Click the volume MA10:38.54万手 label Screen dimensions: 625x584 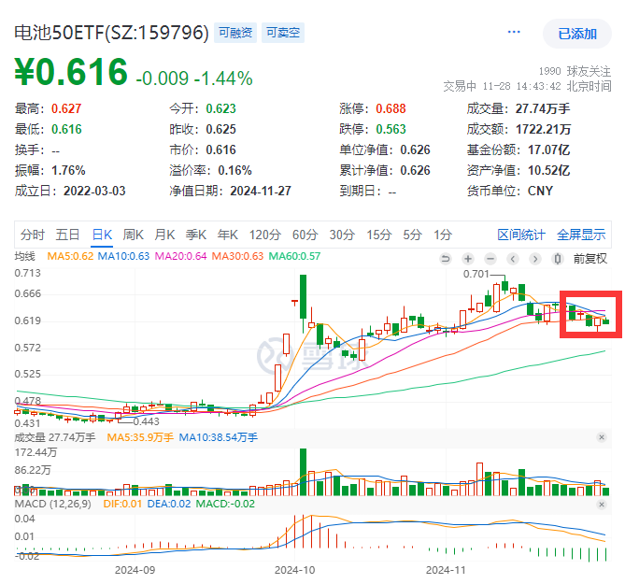(x=219, y=437)
